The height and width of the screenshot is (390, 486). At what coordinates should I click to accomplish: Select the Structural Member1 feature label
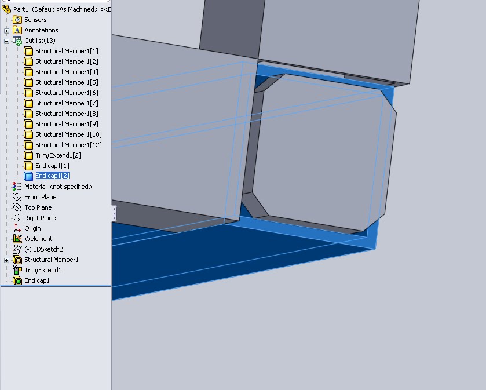click(52, 260)
